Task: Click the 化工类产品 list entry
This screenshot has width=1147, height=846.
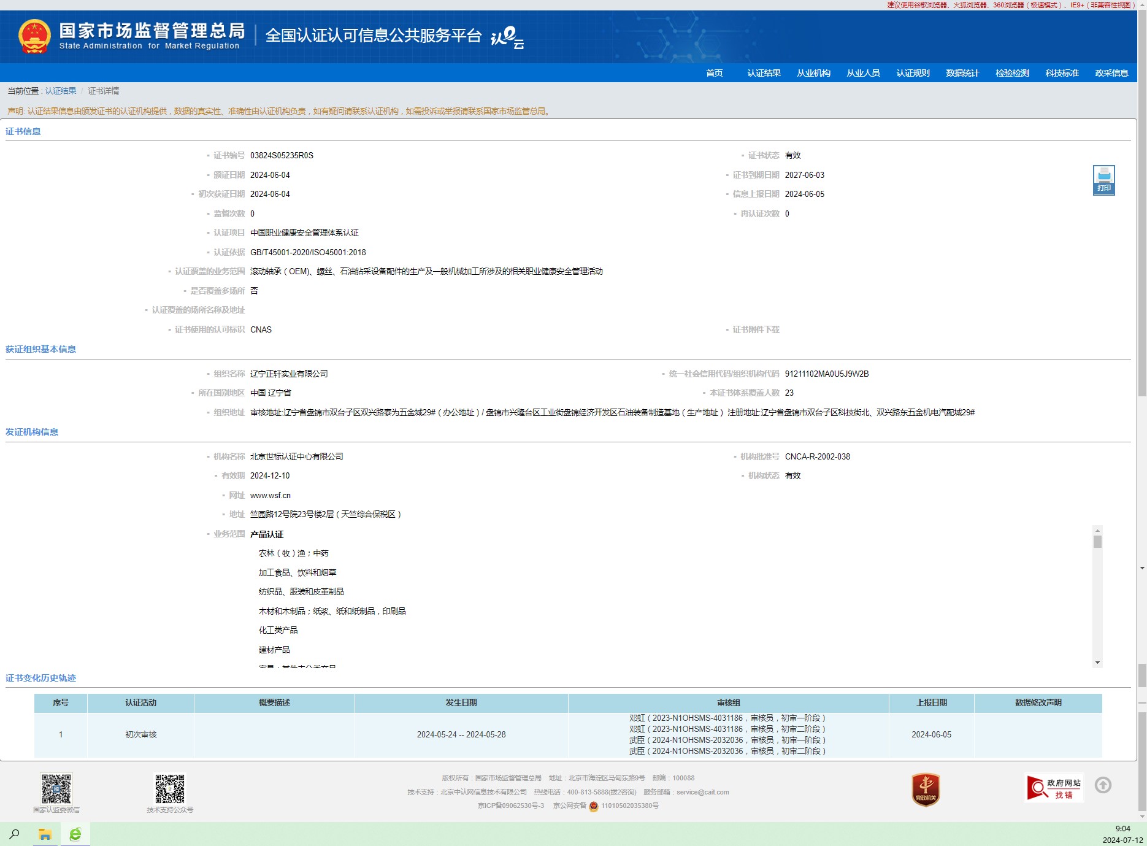Action: [278, 631]
